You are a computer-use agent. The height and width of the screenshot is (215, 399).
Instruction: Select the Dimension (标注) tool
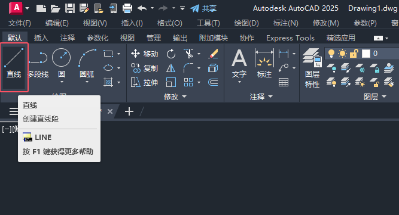click(264, 63)
